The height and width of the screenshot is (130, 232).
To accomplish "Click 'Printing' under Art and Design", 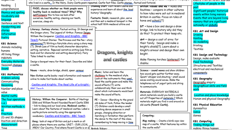I will click(198, 45).
